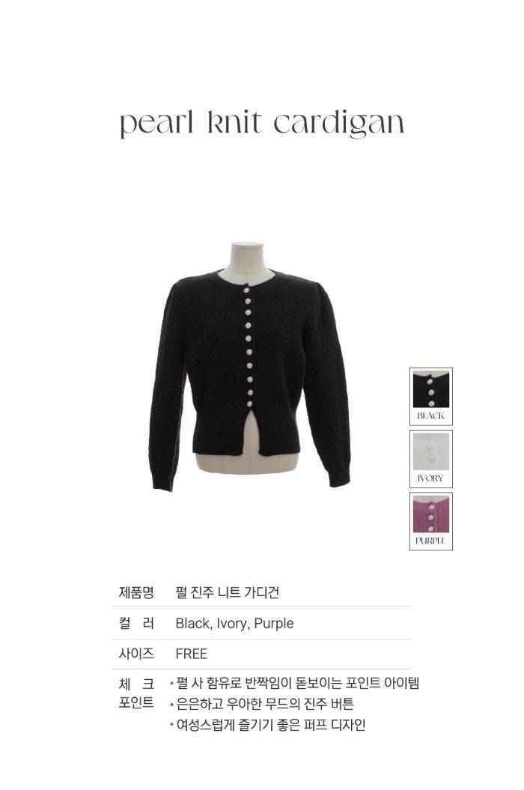The width and height of the screenshot is (524, 790).
Task: Click the FREE size value
Action: pyautogui.click(x=192, y=654)
